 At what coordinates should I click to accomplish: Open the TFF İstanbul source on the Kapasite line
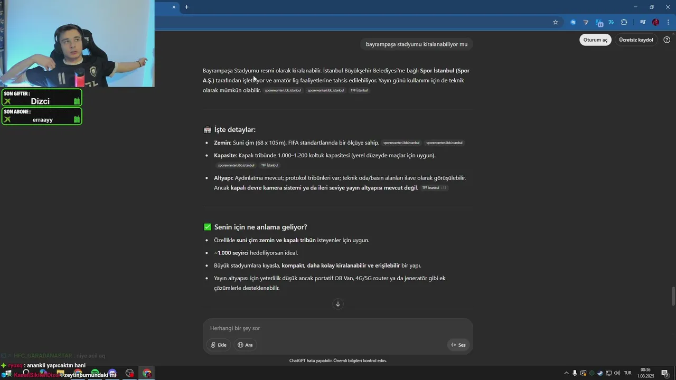[x=269, y=165]
